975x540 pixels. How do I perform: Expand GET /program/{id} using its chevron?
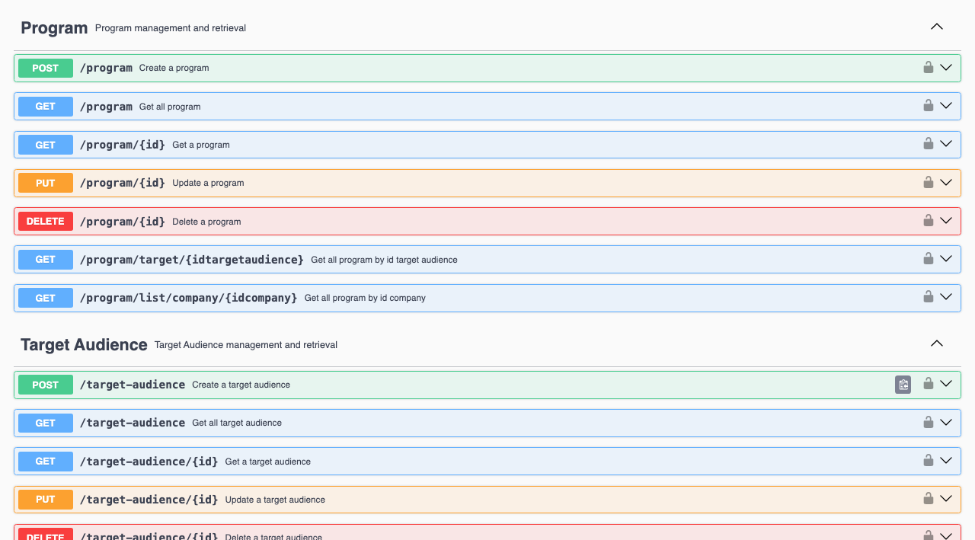click(946, 144)
